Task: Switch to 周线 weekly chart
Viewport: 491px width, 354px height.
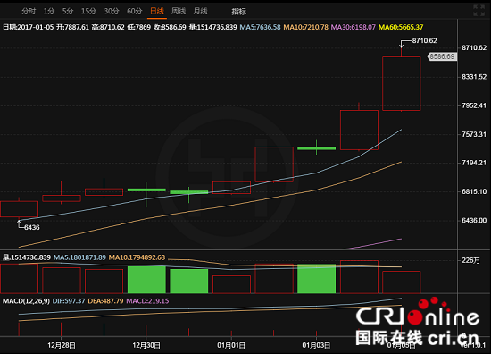Action: coord(179,12)
